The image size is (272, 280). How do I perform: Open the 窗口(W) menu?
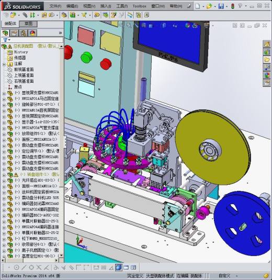click(x=158, y=6)
